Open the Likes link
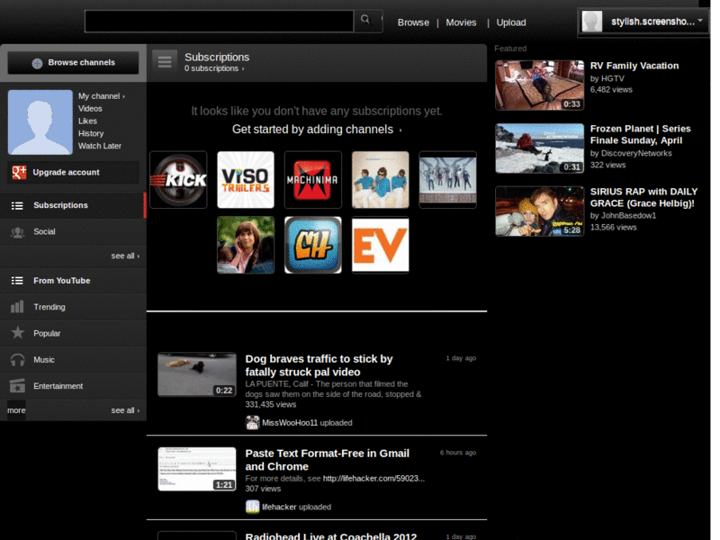The width and height of the screenshot is (720, 540). click(x=87, y=121)
